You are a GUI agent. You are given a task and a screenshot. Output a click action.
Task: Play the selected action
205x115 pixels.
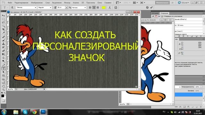188,36
